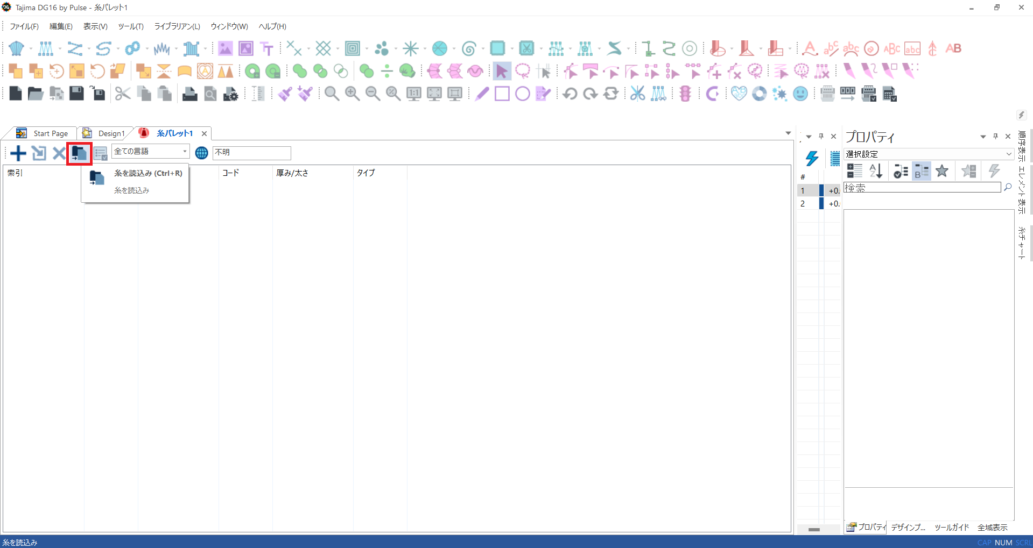Image resolution: width=1033 pixels, height=548 pixels.
Task: Toggle checked properties tree filter
Action: pyautogui.click(x=901, y=171)
